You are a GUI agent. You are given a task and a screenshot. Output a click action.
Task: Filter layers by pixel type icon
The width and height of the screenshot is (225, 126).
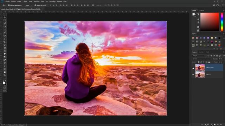pos(208,56)
